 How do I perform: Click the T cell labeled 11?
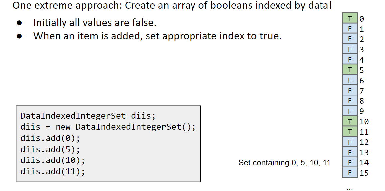pyautogui.click(x=350, y=131)
